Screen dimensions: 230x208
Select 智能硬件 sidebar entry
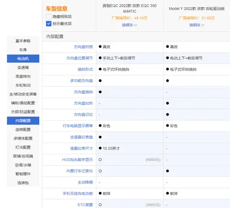point(23,174)
